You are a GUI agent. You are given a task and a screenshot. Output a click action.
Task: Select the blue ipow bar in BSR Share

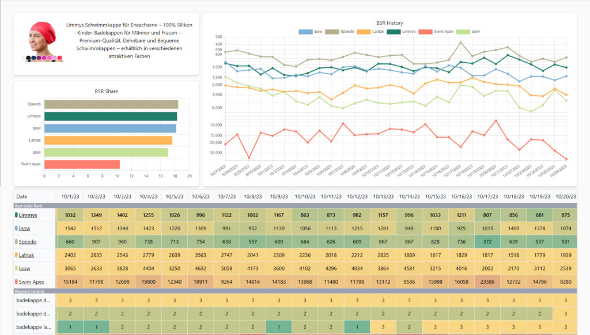(x=110, y=128)
